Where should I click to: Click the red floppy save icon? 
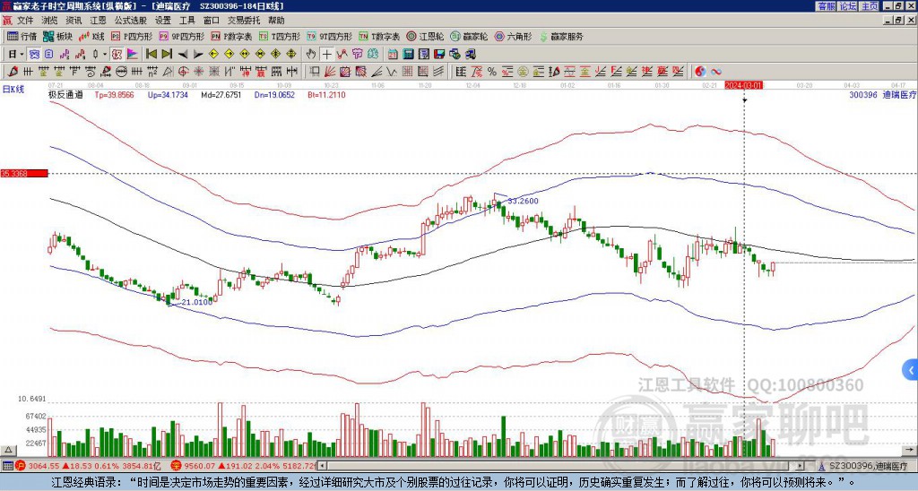point(439,55)
